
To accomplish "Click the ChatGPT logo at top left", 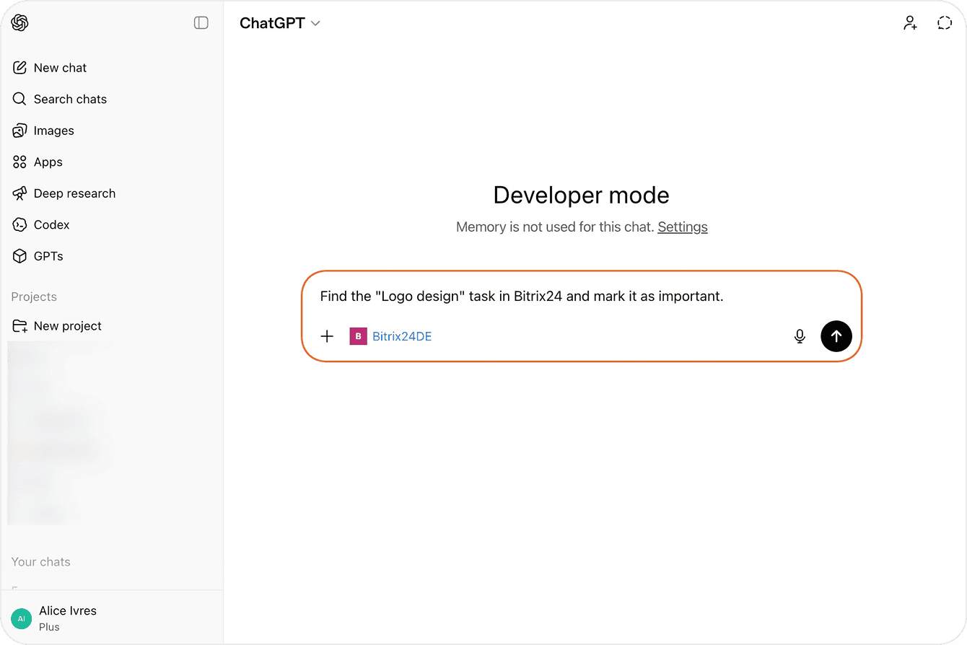I will tap(19, 22).
